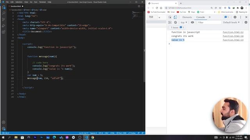Open the Source Control view
The image size is (250, 140).
[4, 19]
